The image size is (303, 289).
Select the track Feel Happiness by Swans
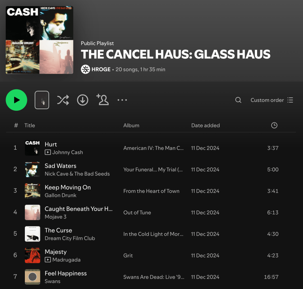[x=151, y=277]
